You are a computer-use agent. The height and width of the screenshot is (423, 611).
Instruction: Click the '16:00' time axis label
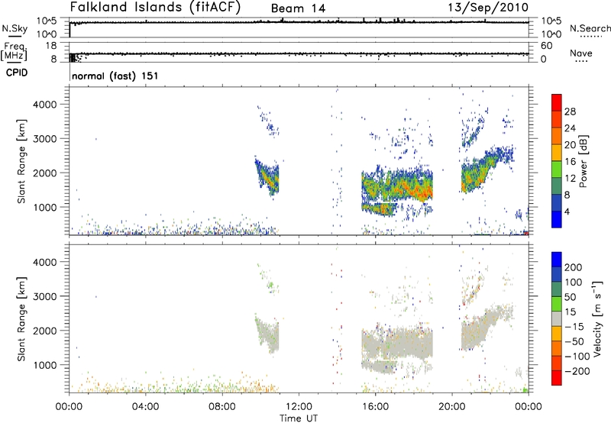click(x=375, y=407)
